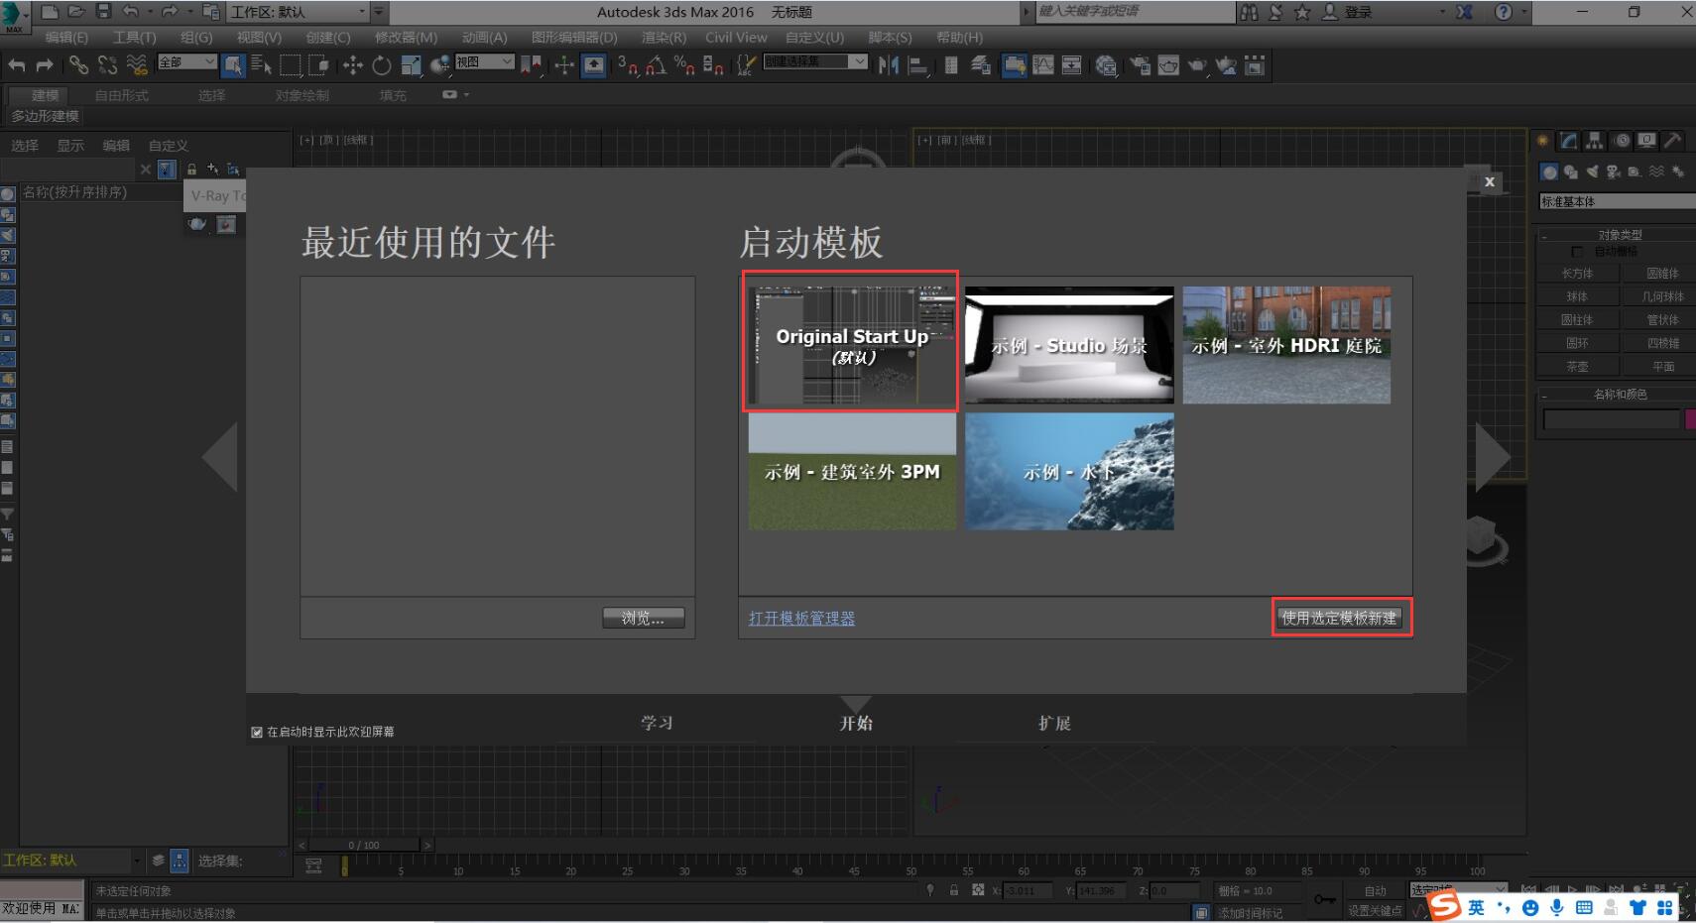This screenshot has width=1696, height=923.
Task: Open the 打开模板管理器 link
Action: pos(801,618)
